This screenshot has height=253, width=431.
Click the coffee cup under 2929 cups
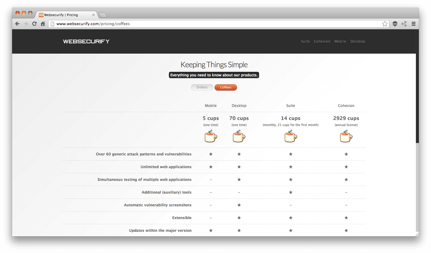[346, 136]
